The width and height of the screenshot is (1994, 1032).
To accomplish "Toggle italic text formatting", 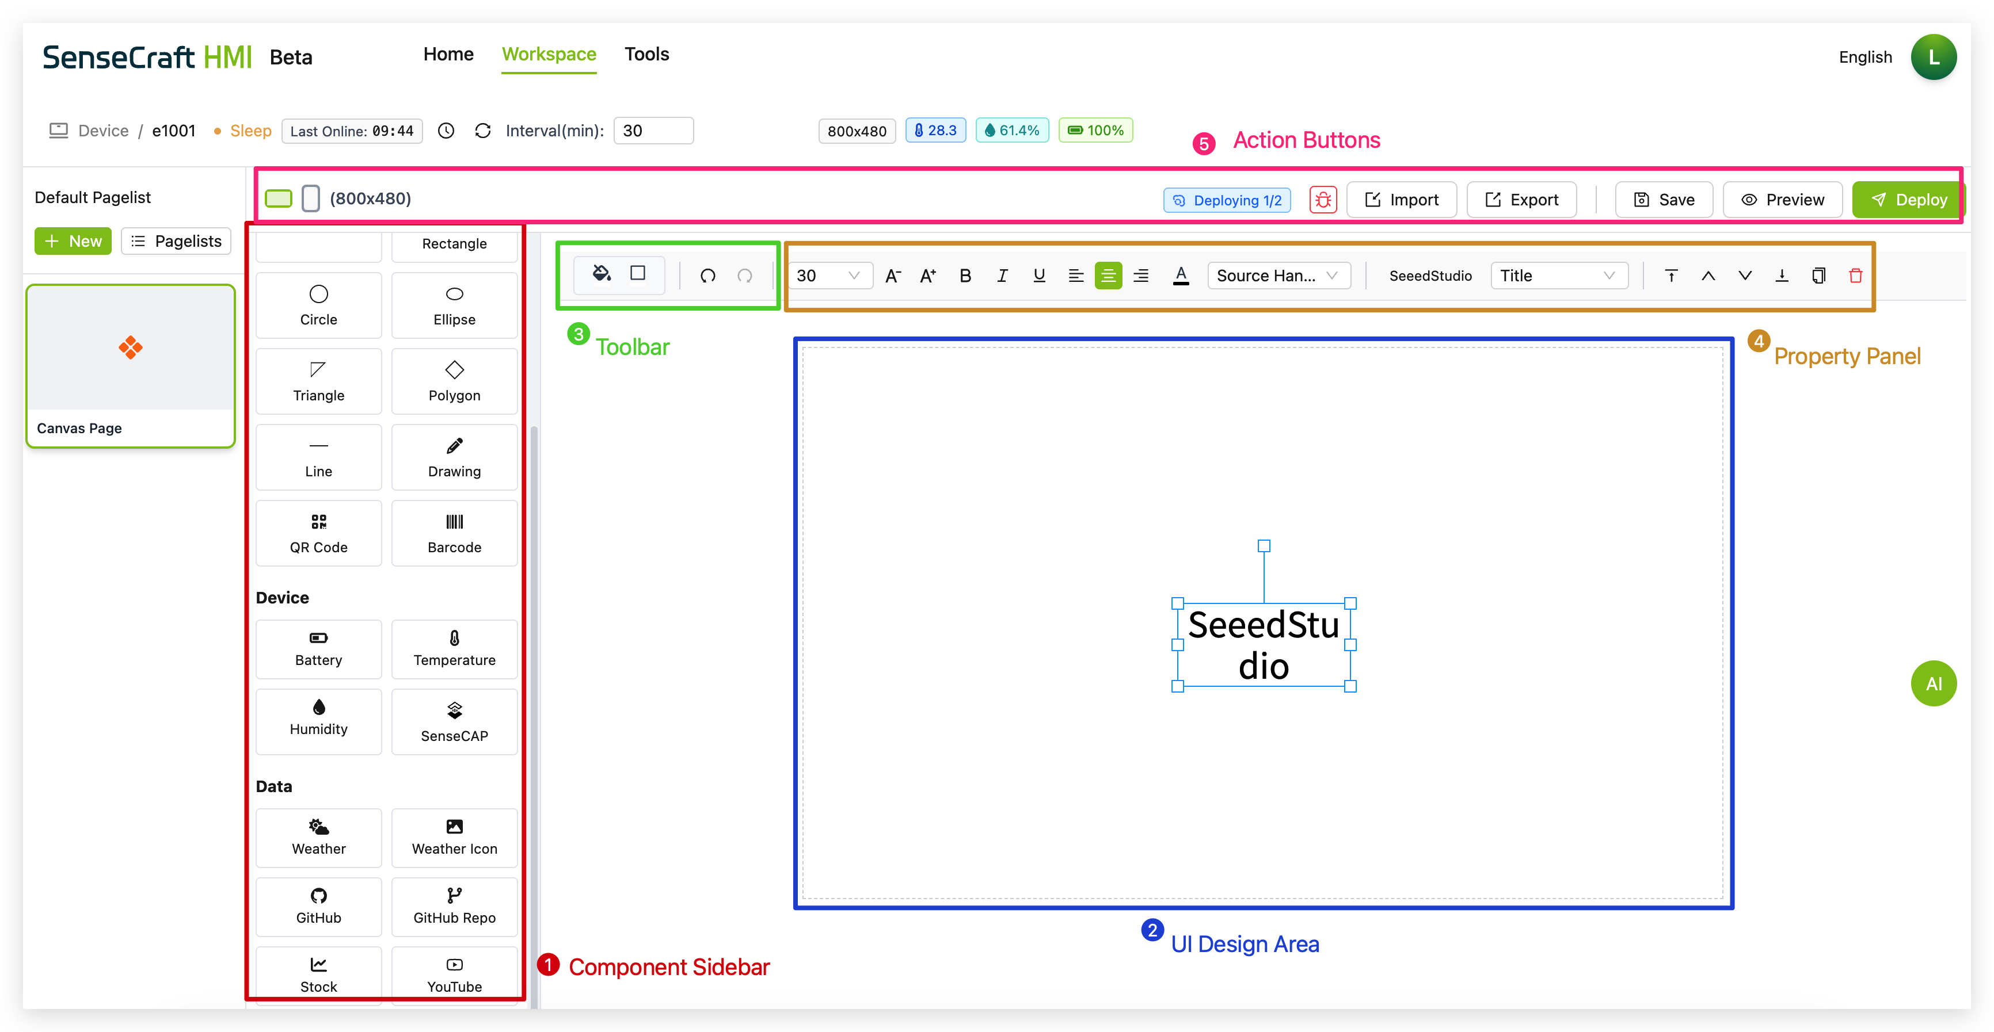I will pyautogui.click(x=1002, y=276).
